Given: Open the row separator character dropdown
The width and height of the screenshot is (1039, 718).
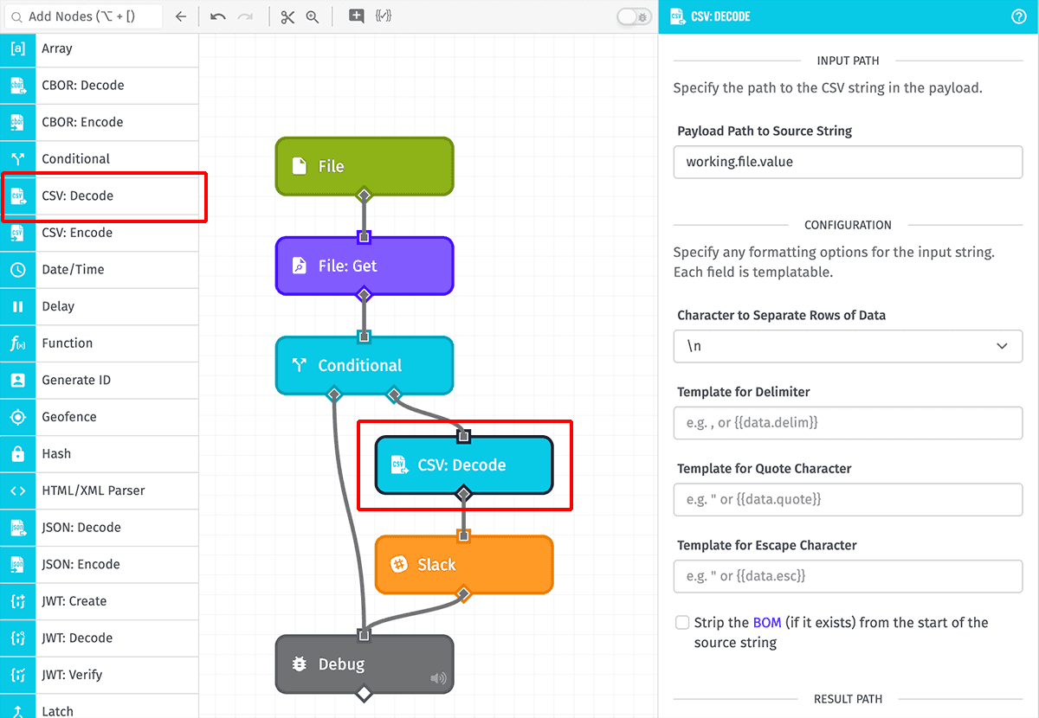Looking at the screenshot, I should tap(848, 346).
